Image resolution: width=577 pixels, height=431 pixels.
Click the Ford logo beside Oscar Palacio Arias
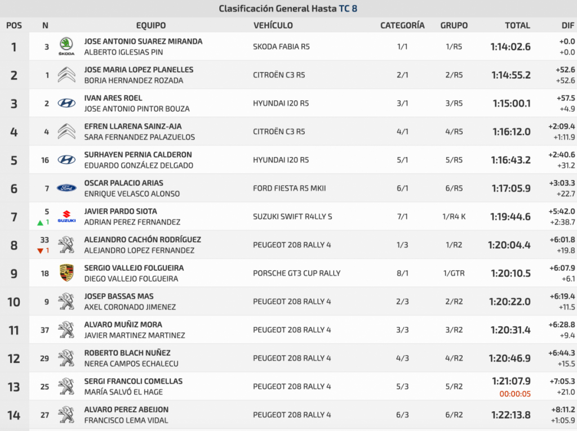pyautogui.click(x=66, y=188)
